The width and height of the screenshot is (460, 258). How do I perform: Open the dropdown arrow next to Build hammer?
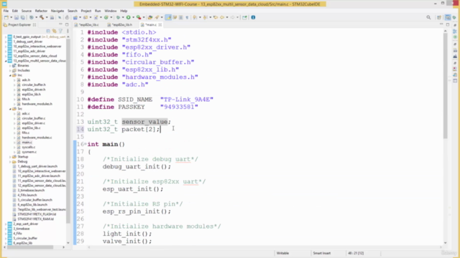47,17
